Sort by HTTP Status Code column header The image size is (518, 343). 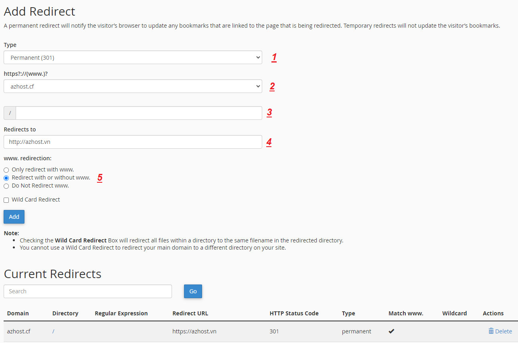click(x=294, y=313)
